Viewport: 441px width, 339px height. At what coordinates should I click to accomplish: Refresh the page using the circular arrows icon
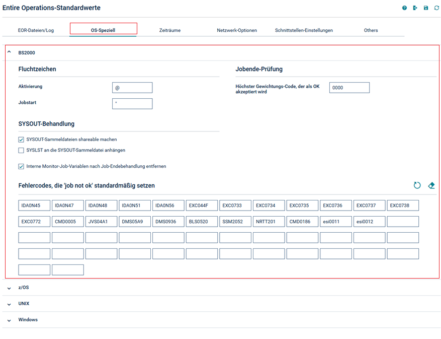(436, 8)
